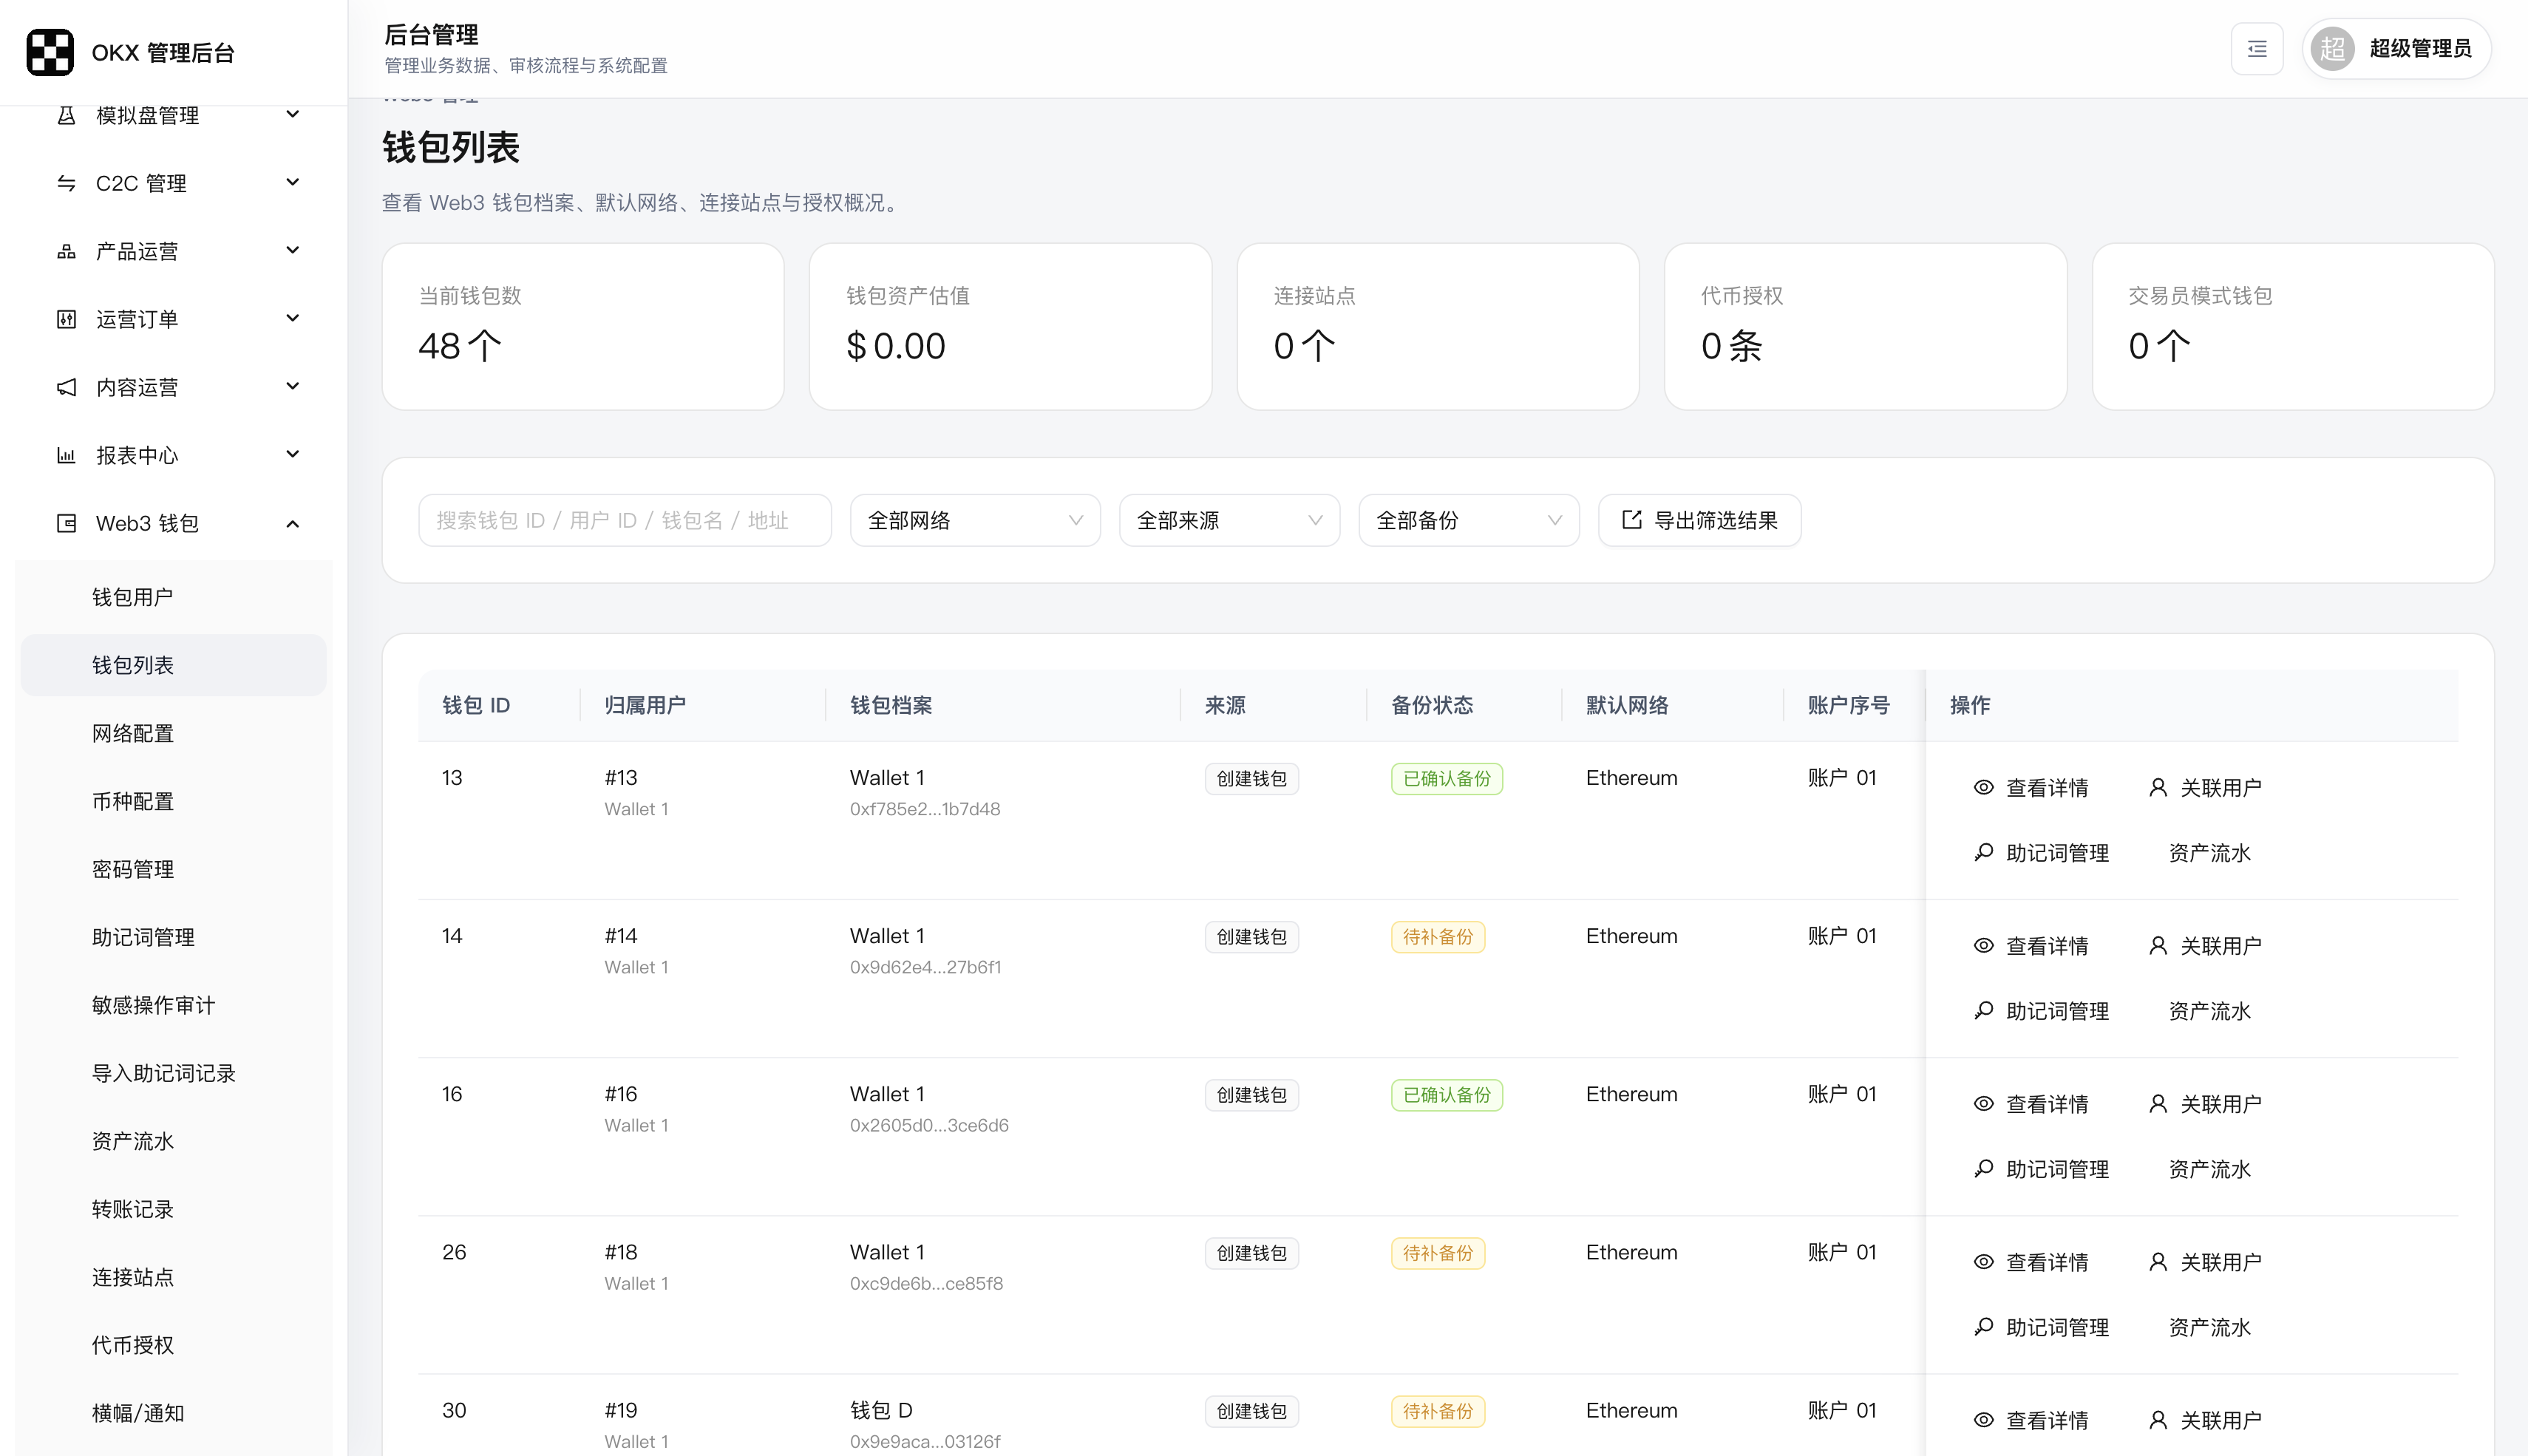Click the user icon in wallet 30 关联用户
2528x1456 pixels.
coord(2158,1419)
